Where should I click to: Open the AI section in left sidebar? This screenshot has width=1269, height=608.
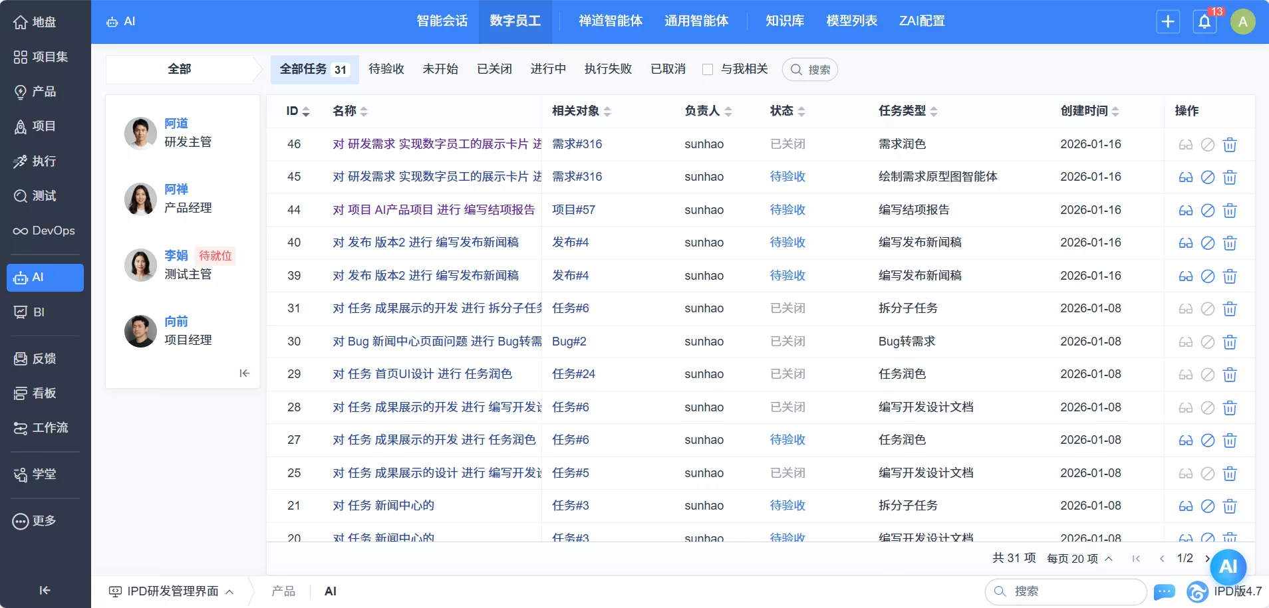coord(38,277)
